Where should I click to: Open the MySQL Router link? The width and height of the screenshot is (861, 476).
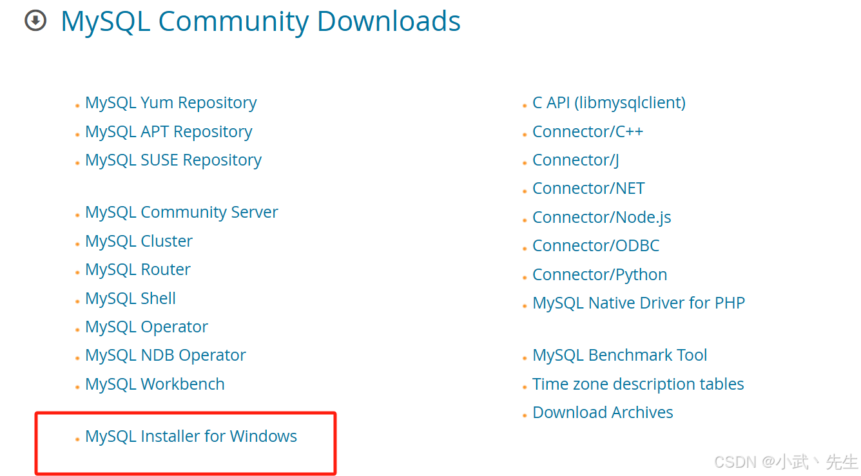(138, 269)
